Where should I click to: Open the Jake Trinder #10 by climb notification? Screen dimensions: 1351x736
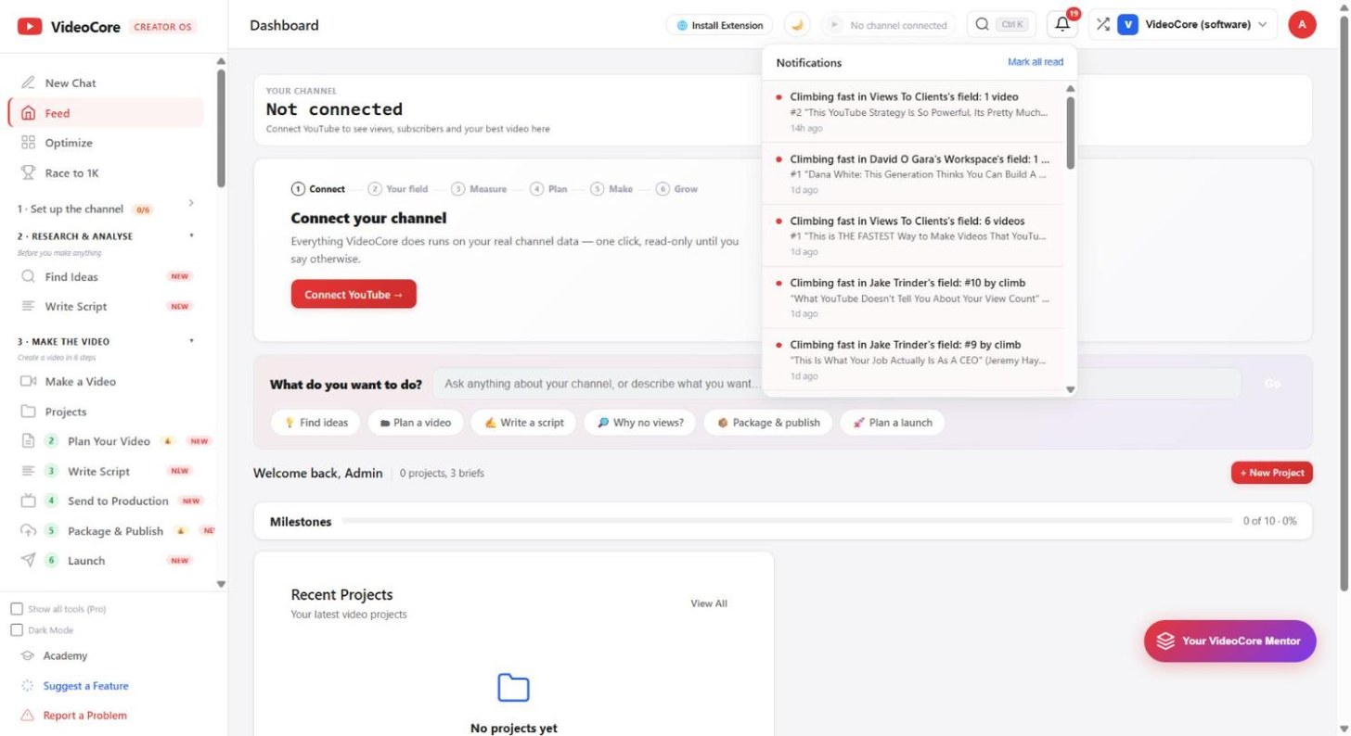point(912,298)
